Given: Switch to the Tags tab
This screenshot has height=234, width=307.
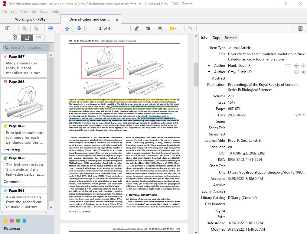Looking at the screenshot, I should (216, 38).
